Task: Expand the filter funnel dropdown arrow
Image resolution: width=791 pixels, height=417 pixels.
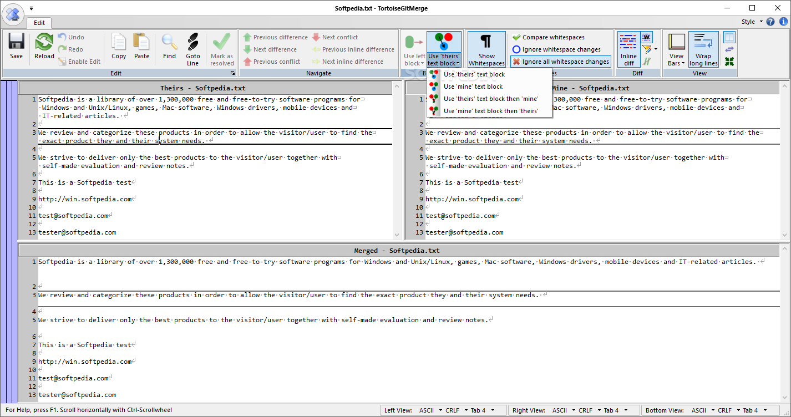Action: (x=656, y=49)
